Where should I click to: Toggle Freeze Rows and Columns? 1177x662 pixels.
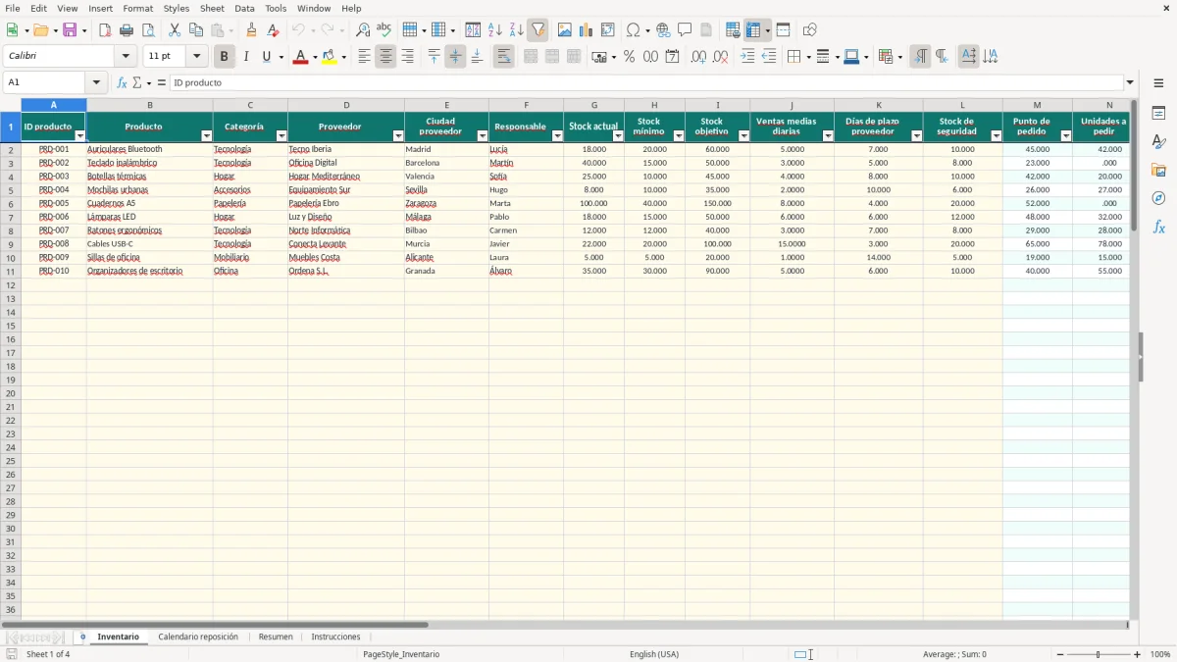[753, 30]
